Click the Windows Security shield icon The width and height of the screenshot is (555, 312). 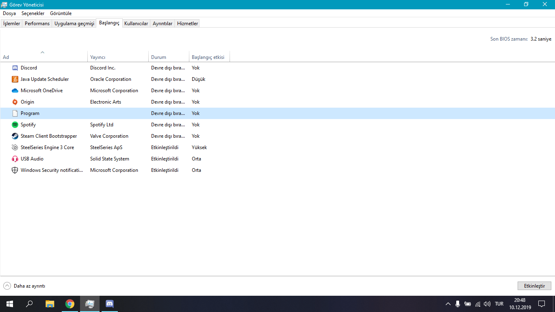15,170
